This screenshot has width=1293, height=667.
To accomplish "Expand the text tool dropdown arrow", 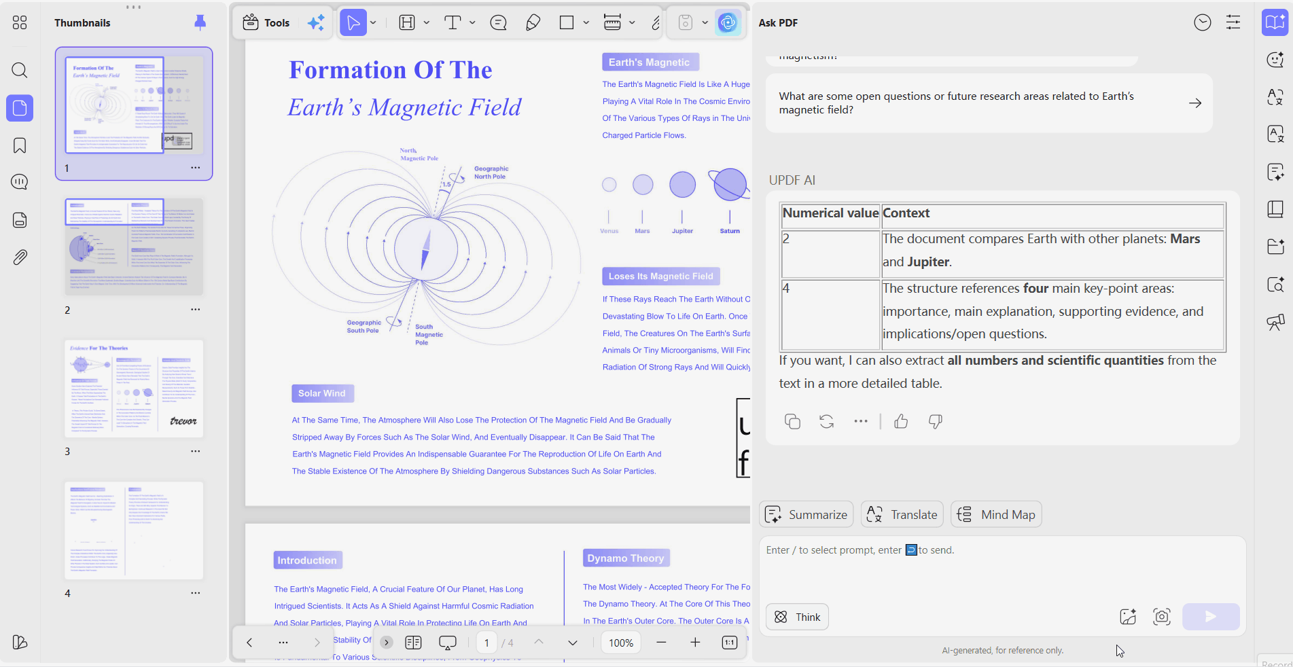I will pos(473,23).
